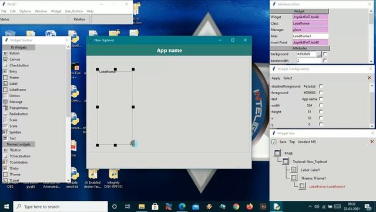The width and height of the screenshot is (376, 212).
Task: Click Widget Configuration scrollbar down arrow
Action: (372, 125)
